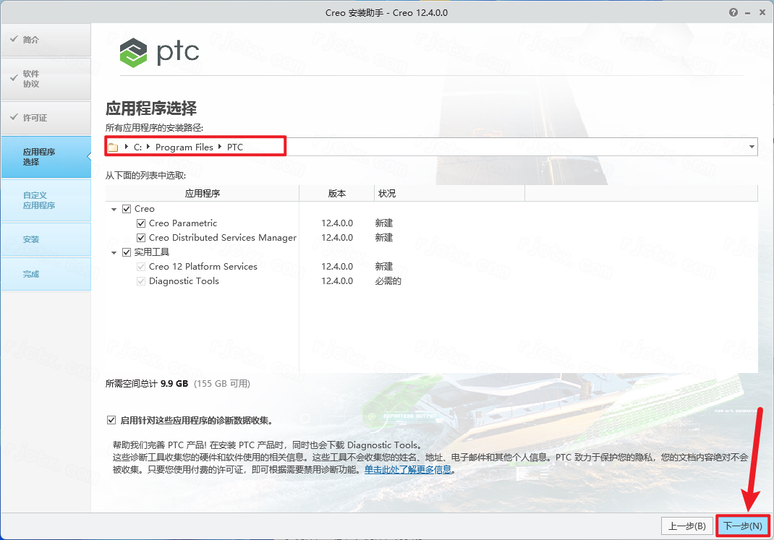This screenshot has height=540, width=774.
Task: Close the Creo installer window
Action: 762,12
